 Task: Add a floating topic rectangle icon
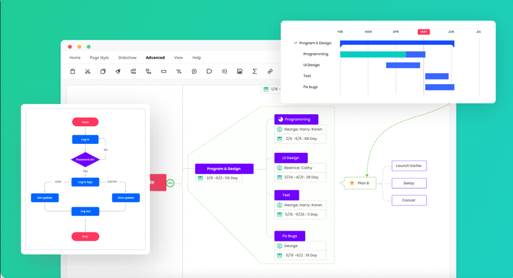[164, 71]
